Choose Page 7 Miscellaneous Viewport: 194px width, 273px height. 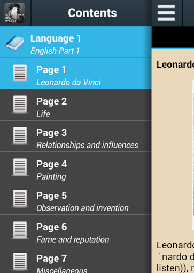pyautogui.click(x=76, y=260)
